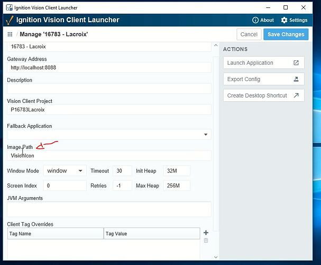The height and width of the screenshot is (265, 321).
Task: Click the Retries field showing -1
Action: point(122,185)
